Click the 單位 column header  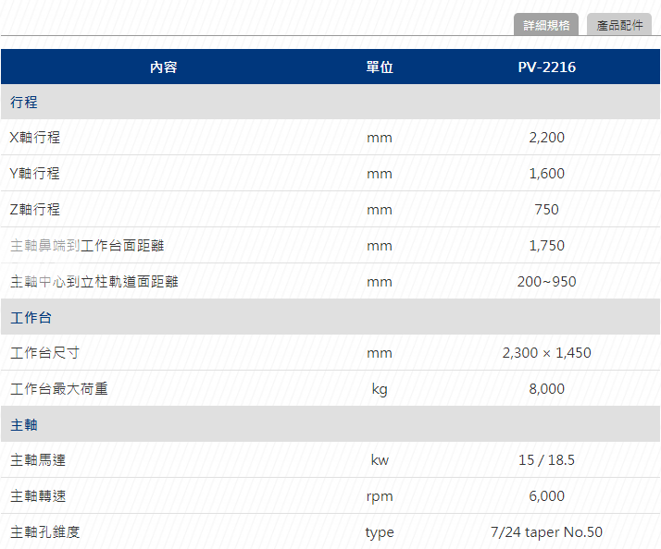[380, 67]
